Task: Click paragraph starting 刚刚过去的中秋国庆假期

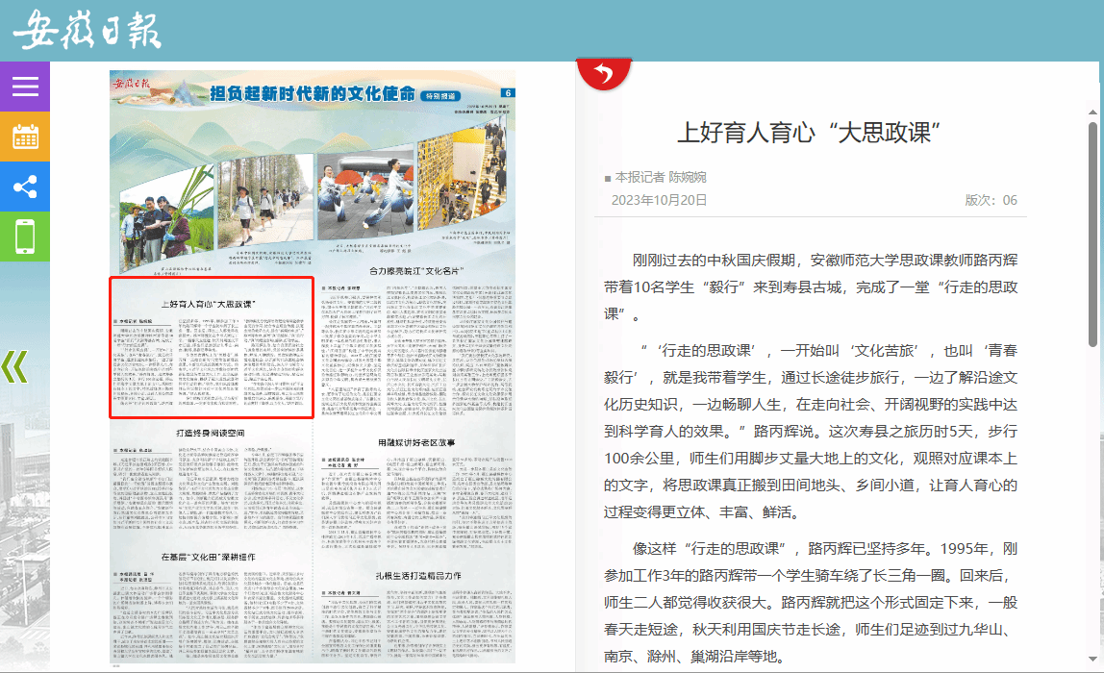Action: pos(811,287)
